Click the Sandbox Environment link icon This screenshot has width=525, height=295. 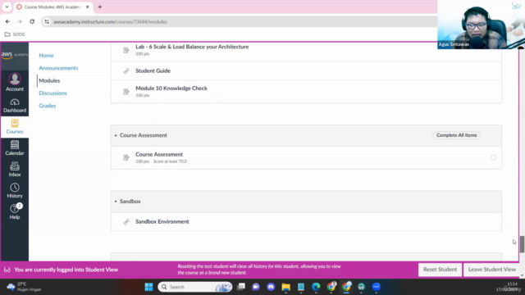click(126, 222)
